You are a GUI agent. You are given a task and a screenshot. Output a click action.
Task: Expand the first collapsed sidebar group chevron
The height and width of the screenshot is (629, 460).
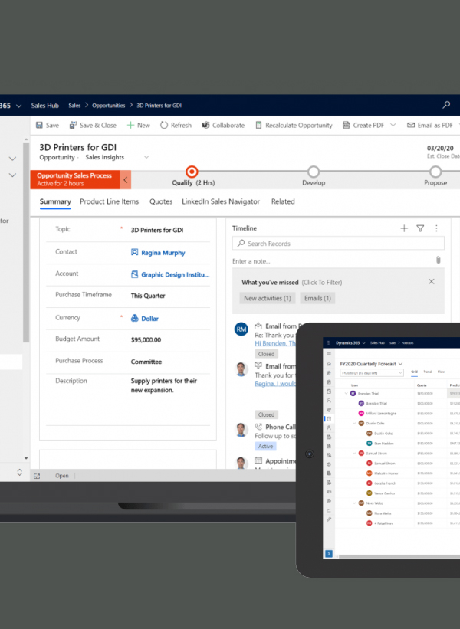[x=12, y=159]
